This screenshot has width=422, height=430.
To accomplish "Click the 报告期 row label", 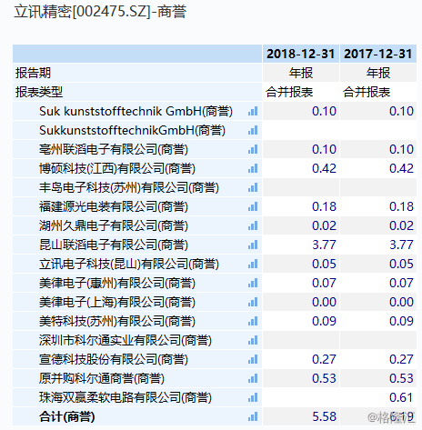I will coord(33,73).
